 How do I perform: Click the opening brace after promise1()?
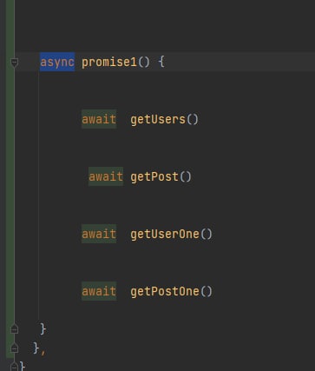pyautogui.click(x=161, y=62)
